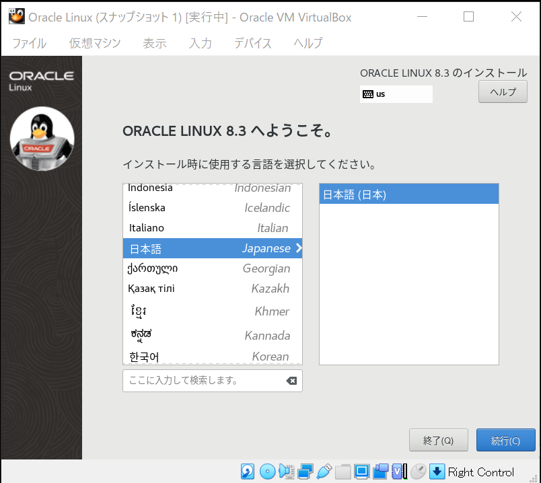
Task: Close the VirtualBox window
Action: tap(516, 17)
